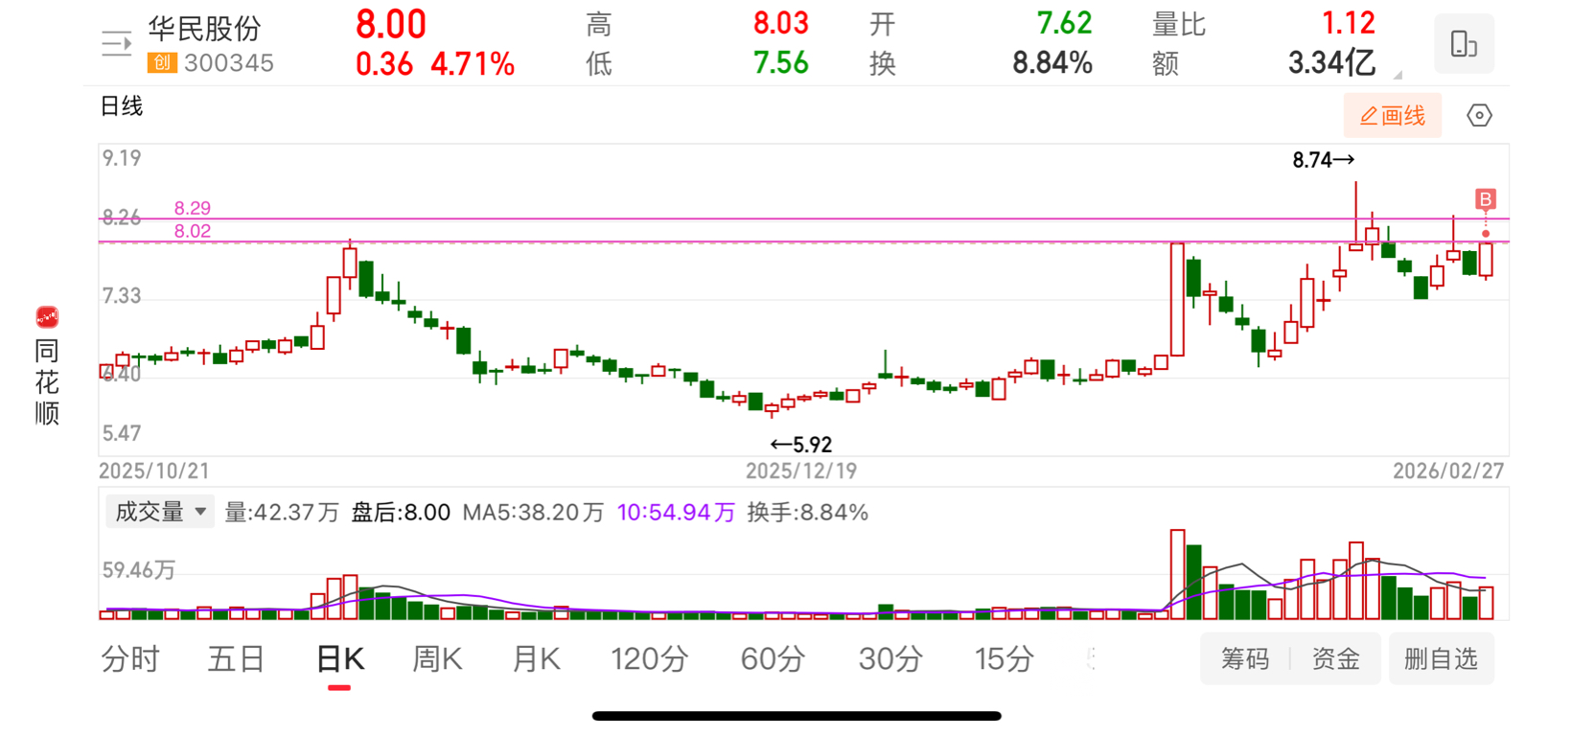Viewport: 1594px width, 736px height.
Task: Tap the volume ratio 1.12
Action: [1349, 23]
